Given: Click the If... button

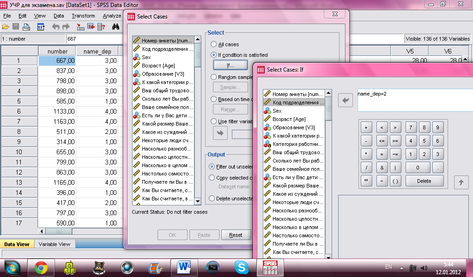Looking at the screenshot, I should tap(230, 65).
